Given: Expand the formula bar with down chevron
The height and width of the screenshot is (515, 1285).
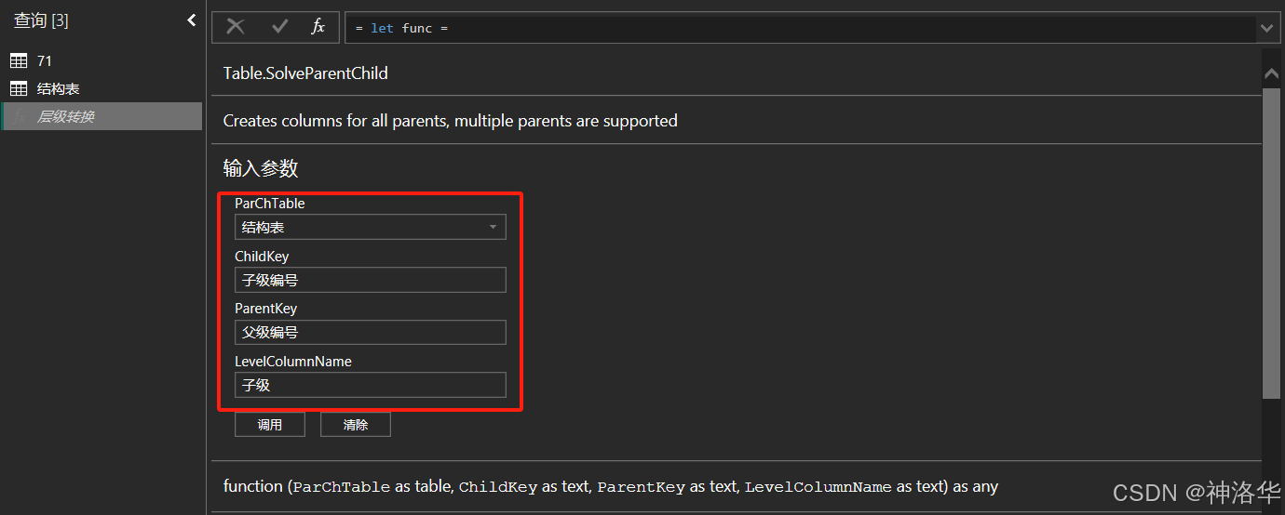Looking at the screenshot, I should click(x=1266, y=28).
